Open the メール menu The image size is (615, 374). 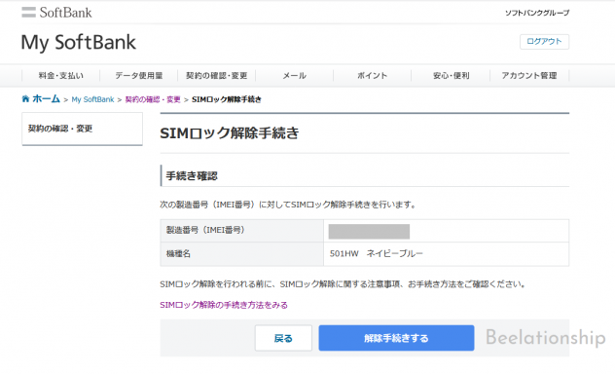[x=295, y=76]
